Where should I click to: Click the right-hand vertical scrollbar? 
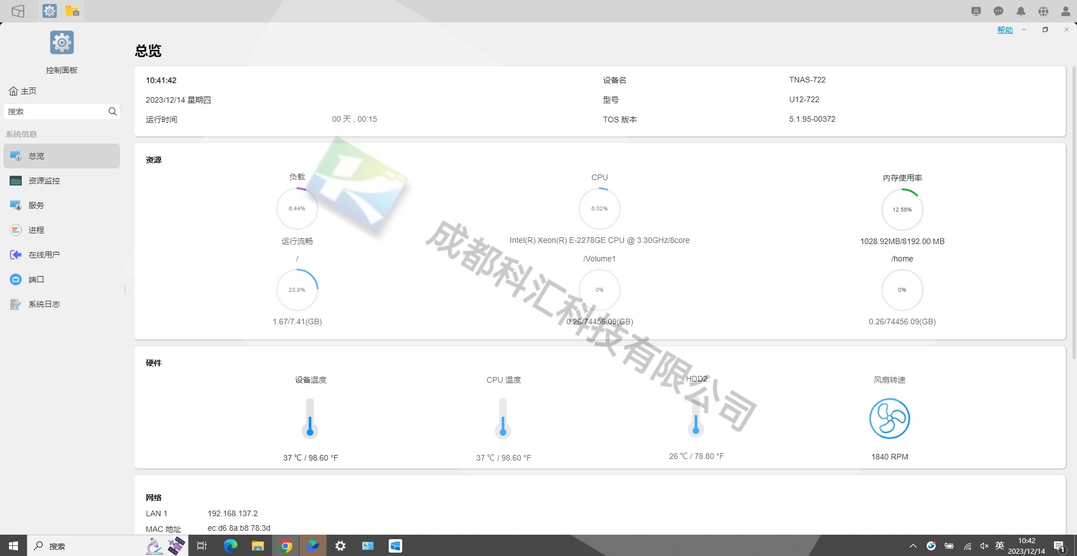coord(1074,213)
